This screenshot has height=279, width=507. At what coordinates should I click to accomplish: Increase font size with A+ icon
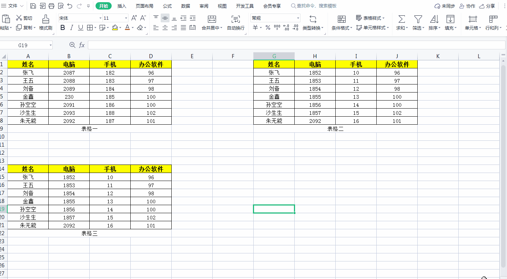(134, 18)
